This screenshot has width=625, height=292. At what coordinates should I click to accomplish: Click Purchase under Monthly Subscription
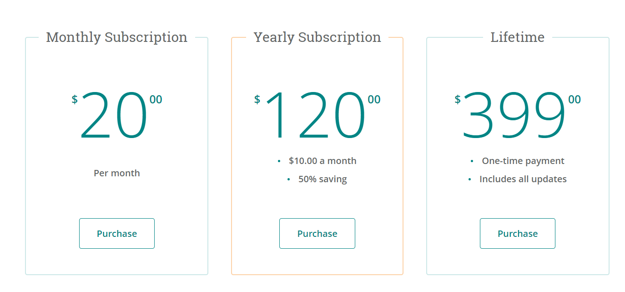[x=117, y=233]
